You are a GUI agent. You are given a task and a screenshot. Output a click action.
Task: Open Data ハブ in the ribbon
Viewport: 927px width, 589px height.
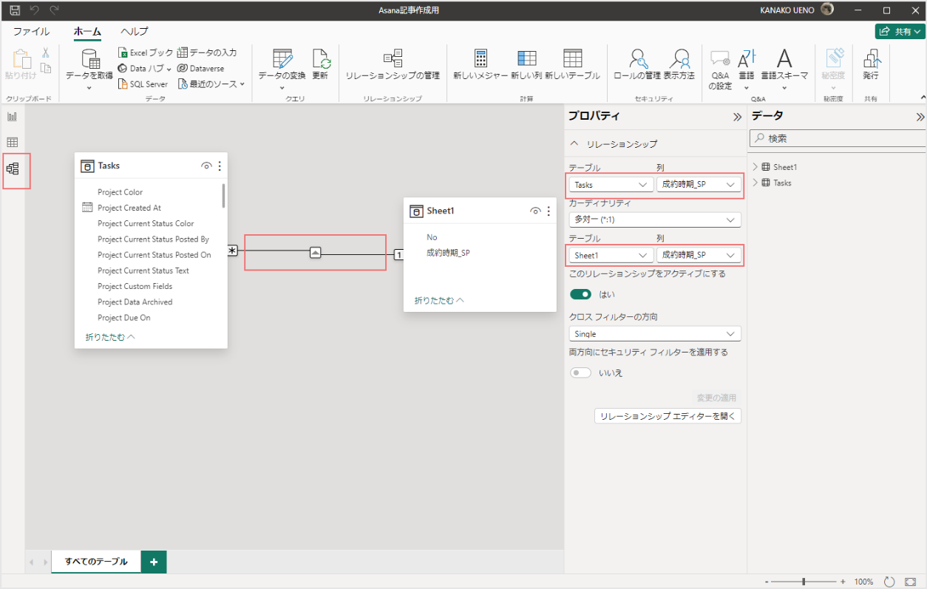pyautogui.click(x=144, y=68)
